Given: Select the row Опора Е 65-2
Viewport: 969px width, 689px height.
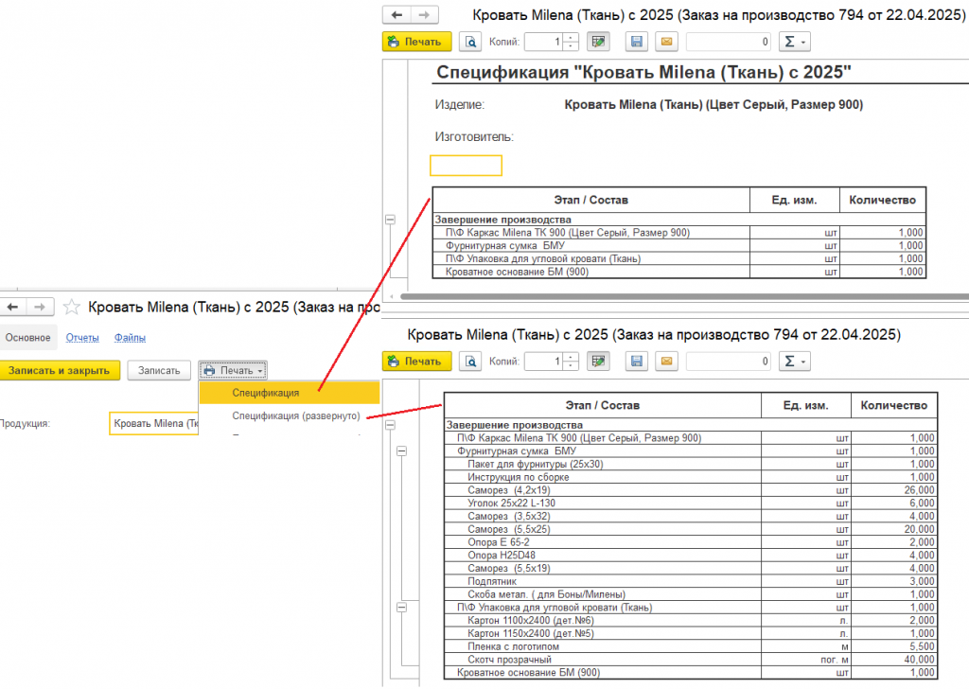Looking at the screenshot, I should coord(690,542).
